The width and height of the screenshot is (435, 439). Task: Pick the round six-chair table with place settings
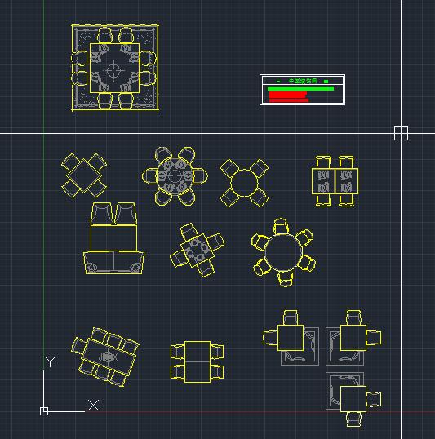point(175,175)
